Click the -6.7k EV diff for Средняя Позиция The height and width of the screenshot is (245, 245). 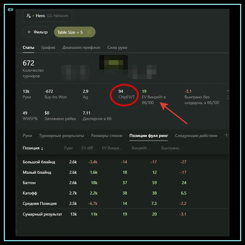(93, 203)
